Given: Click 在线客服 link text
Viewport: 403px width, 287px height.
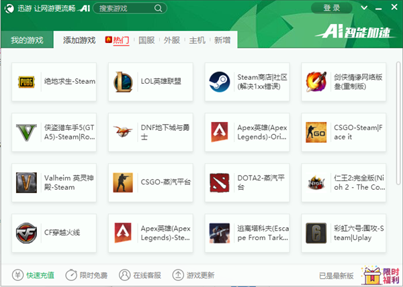Looking at the screenshot, I should tap(147, 275).
